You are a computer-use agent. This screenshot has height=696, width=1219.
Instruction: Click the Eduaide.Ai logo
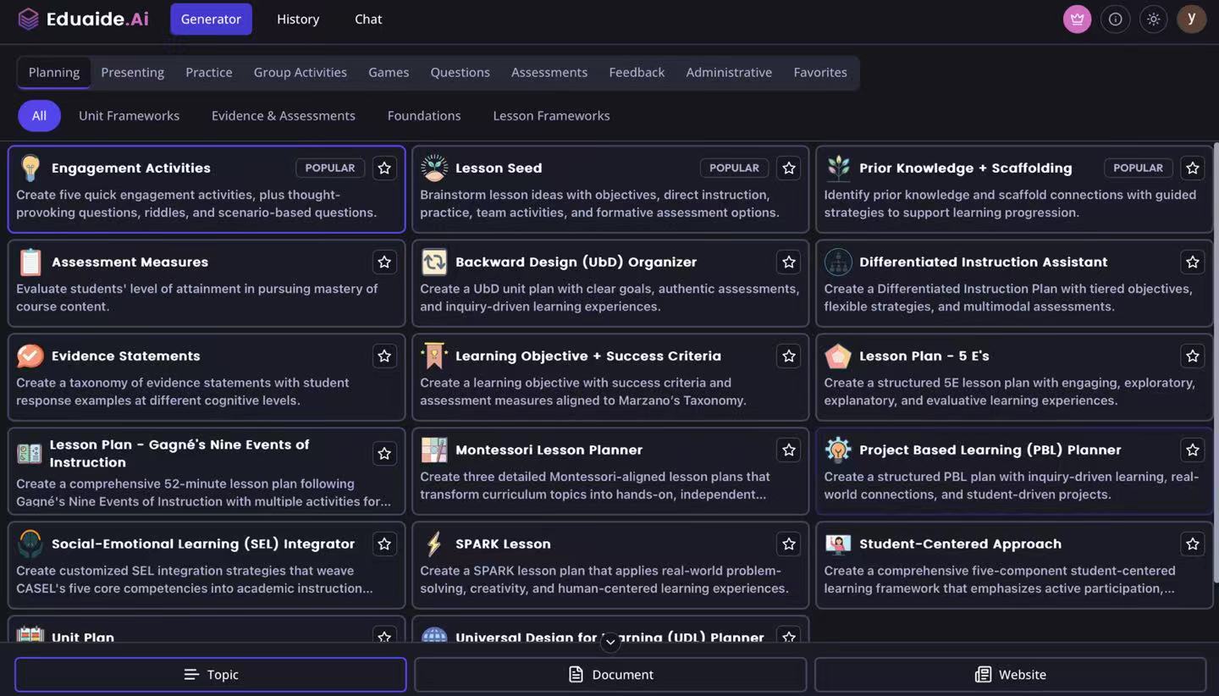click(x=83, y=19)
